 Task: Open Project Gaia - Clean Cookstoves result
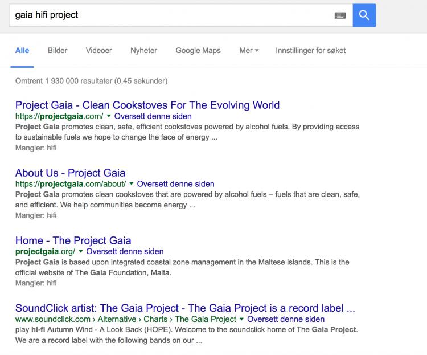147,105
